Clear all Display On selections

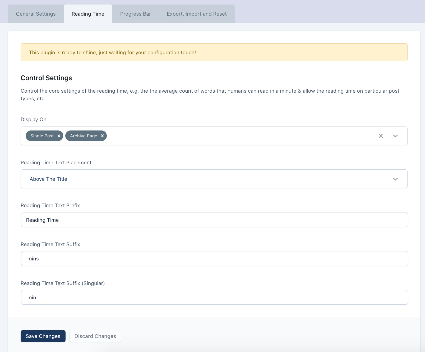381,136
